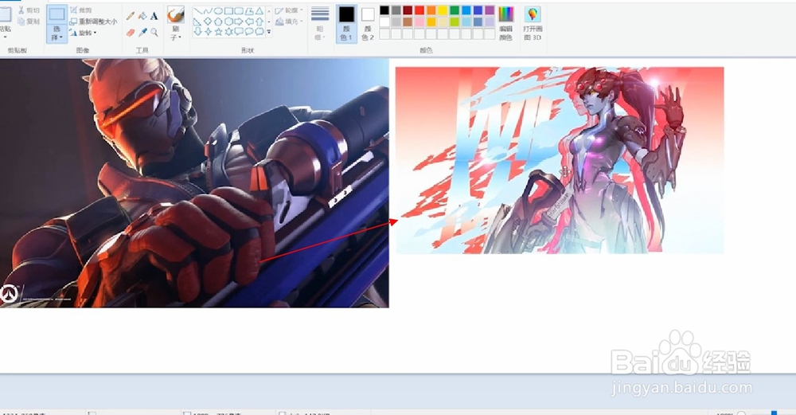Click 打开画图 3D button
The height and width of the screenshot is (415, 796).
tap(533, 24)
